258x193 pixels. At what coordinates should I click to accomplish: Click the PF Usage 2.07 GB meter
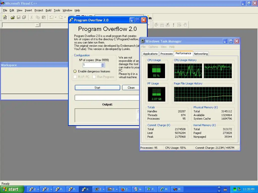(x=156, y=94)
